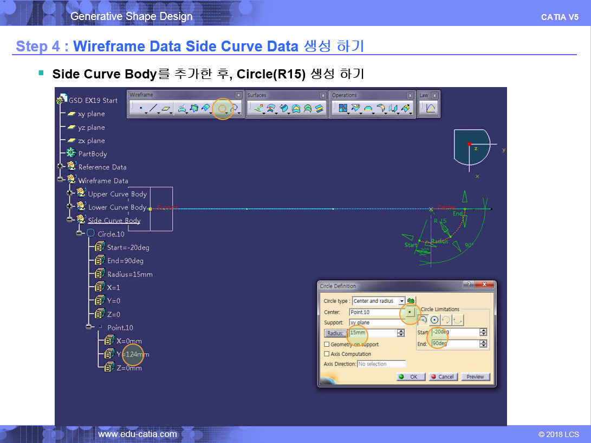The image size is (591, 443).
Task: Click the Law toolbar curve icon
Action: click(x=431, y=109)
